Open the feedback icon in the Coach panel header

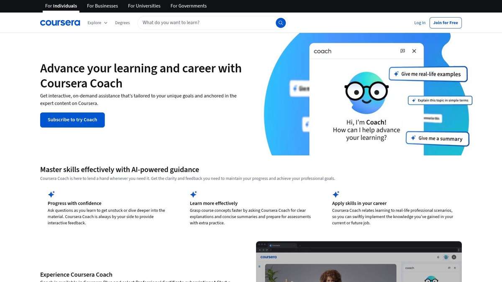402,51
